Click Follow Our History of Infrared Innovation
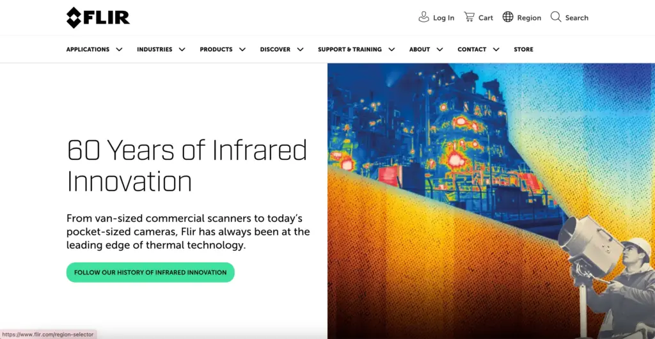This screenshot has width=655, height=339. [150, 272]
